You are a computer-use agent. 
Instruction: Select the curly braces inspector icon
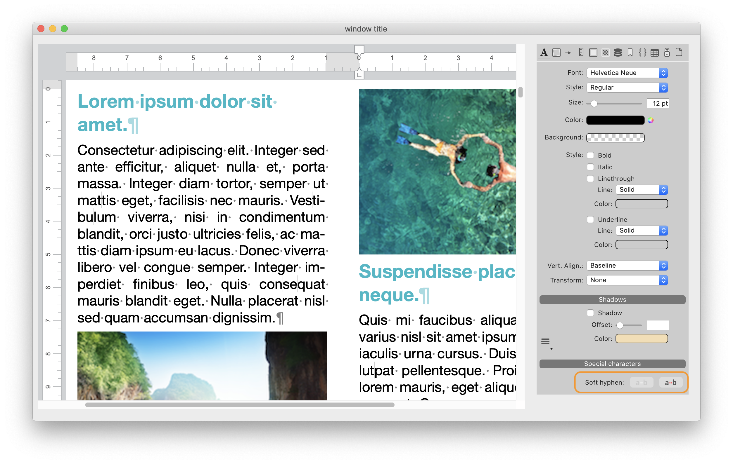pos(642,53)
